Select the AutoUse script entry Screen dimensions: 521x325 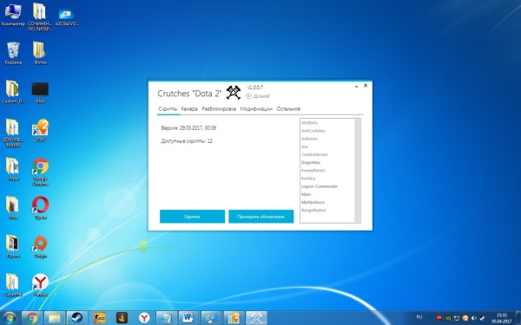[309, 139]
